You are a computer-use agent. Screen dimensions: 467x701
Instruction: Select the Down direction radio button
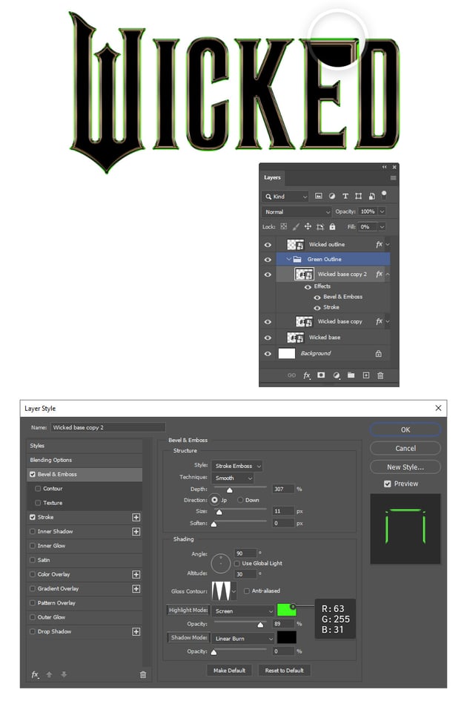pyautogui.click(x=240, y=500)
